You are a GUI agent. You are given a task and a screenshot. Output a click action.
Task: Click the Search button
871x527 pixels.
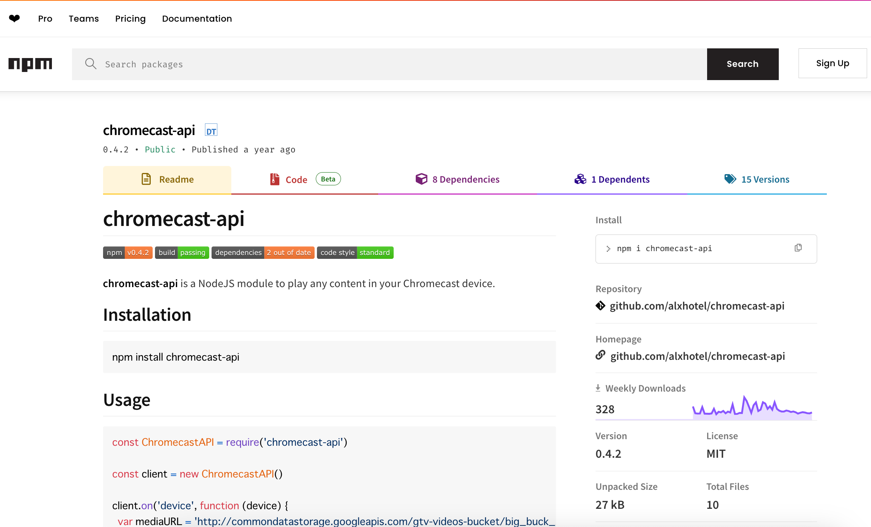743,64
